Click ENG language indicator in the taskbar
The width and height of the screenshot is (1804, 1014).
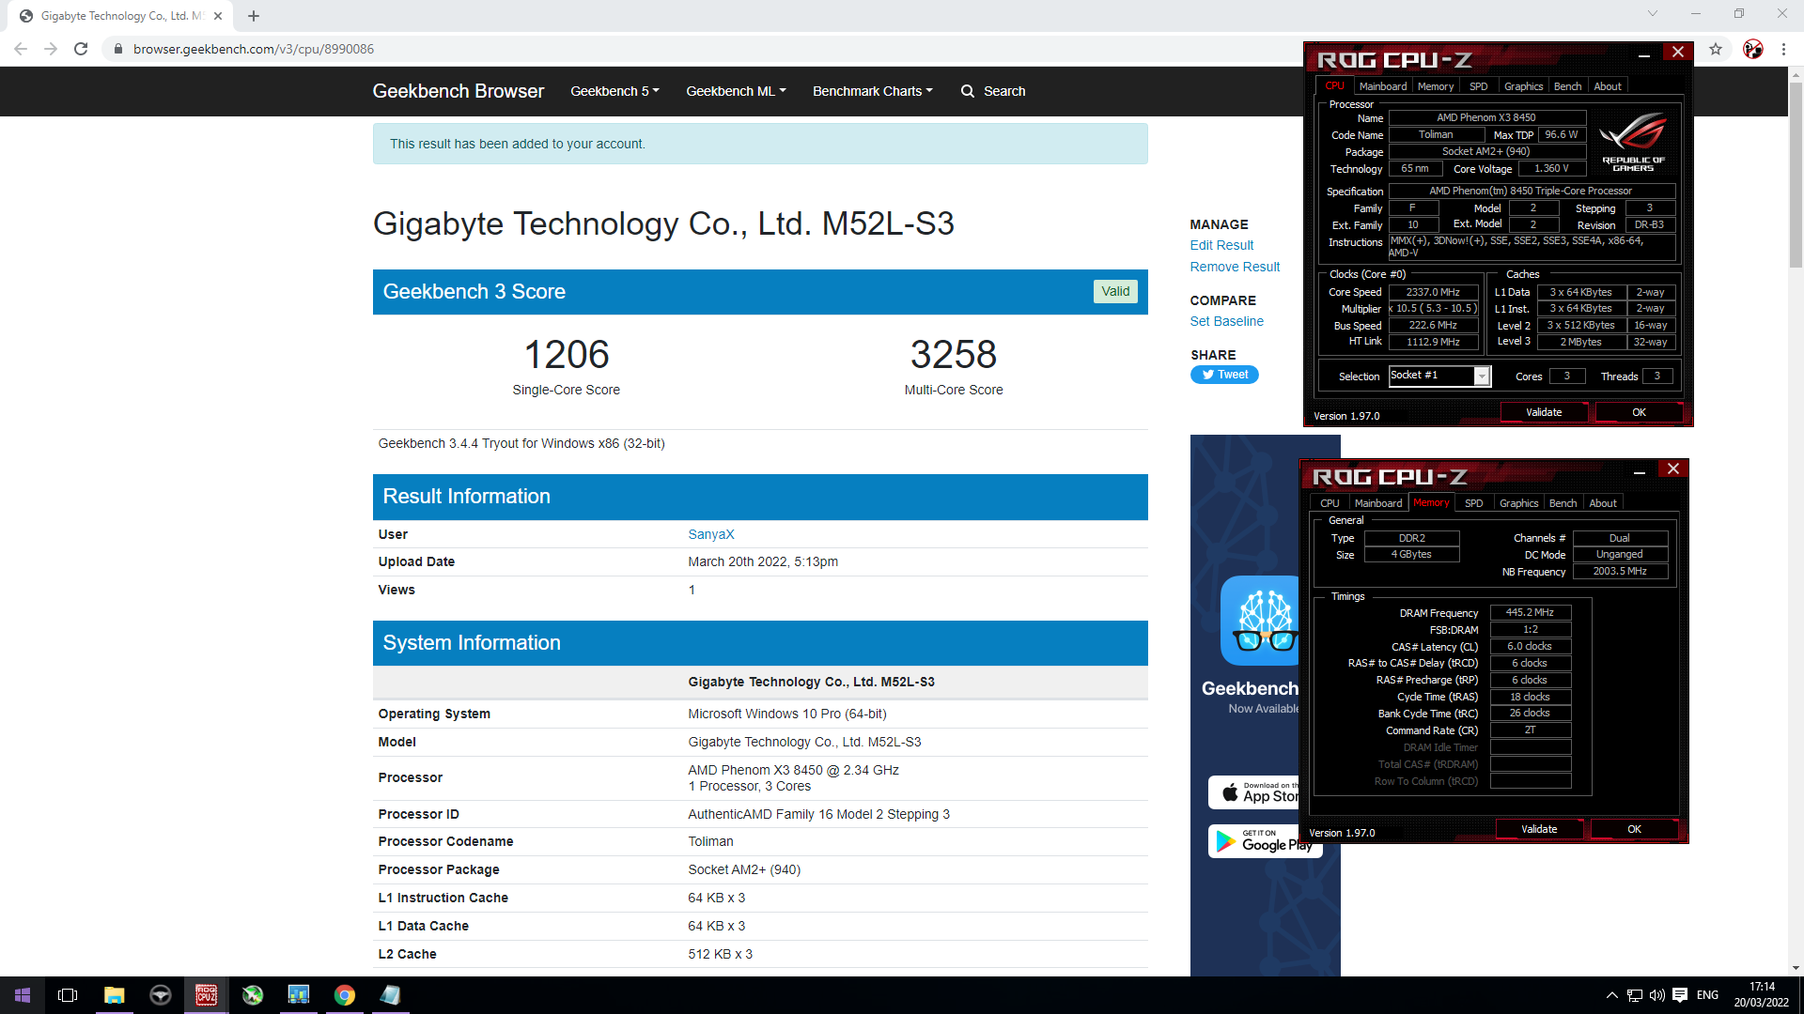[1708, 995]
